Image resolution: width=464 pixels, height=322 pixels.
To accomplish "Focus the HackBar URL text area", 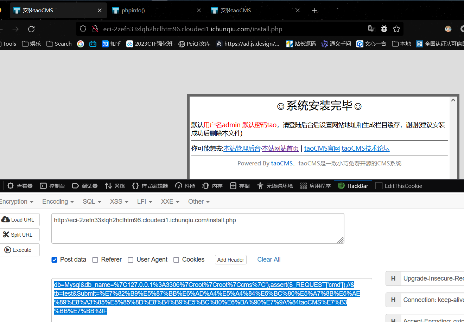I will (x=198, y=228).
